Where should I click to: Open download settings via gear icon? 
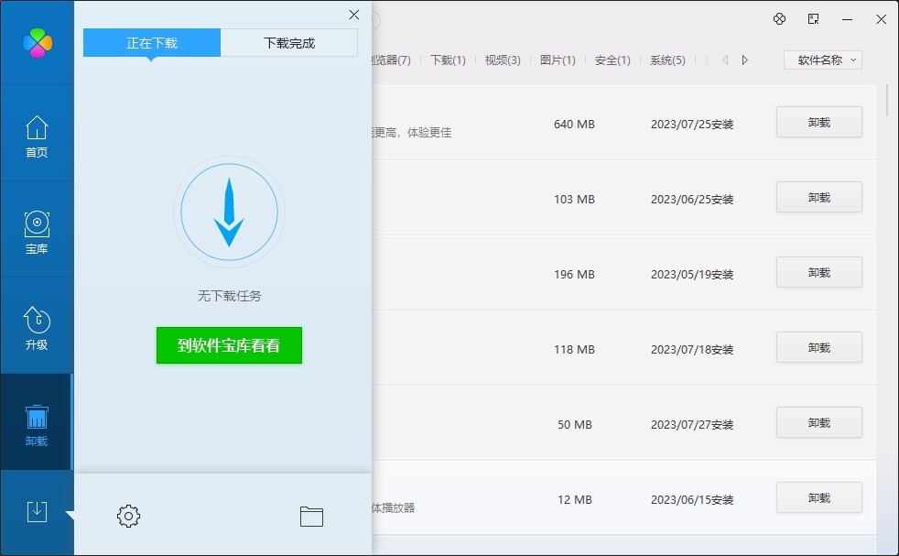coord(128,516)
